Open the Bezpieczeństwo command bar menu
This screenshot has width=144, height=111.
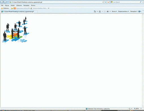tap(124, 11)
